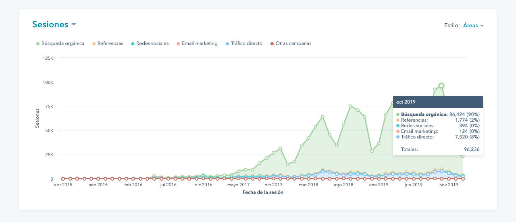The width and height of the screenshot is (516, 222).
Task: Click the green Búsqueda orgánica legend dot
Action: pyautogui.click(x=38, y=44)
